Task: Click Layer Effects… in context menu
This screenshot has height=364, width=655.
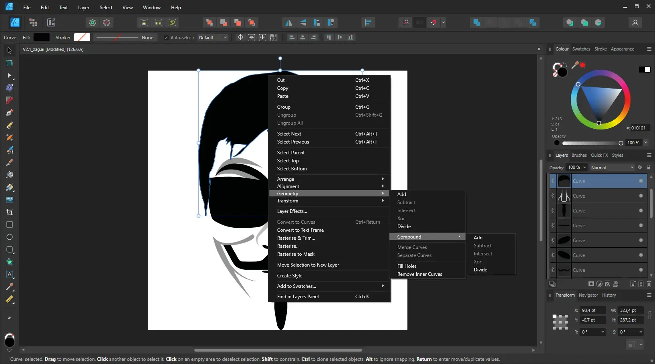Action: pos(292,211)
